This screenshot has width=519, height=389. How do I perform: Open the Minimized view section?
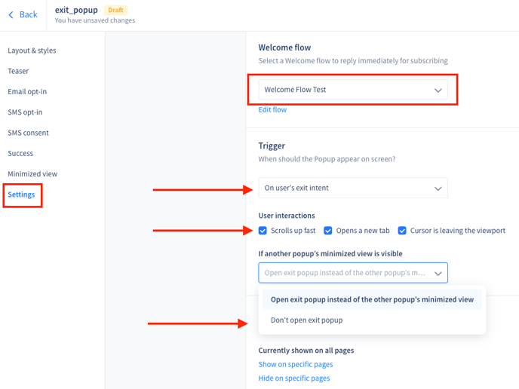(32, 174)
